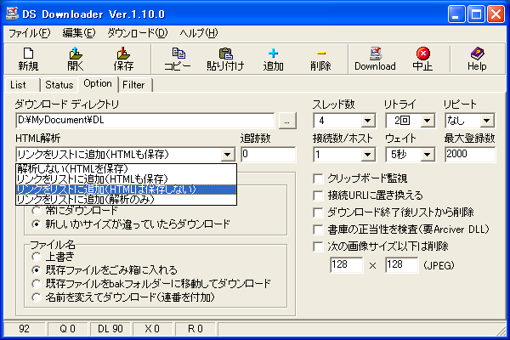Check ダウンロード終了後リストから削除
510x340 pixels.
(x=318, y=212)
